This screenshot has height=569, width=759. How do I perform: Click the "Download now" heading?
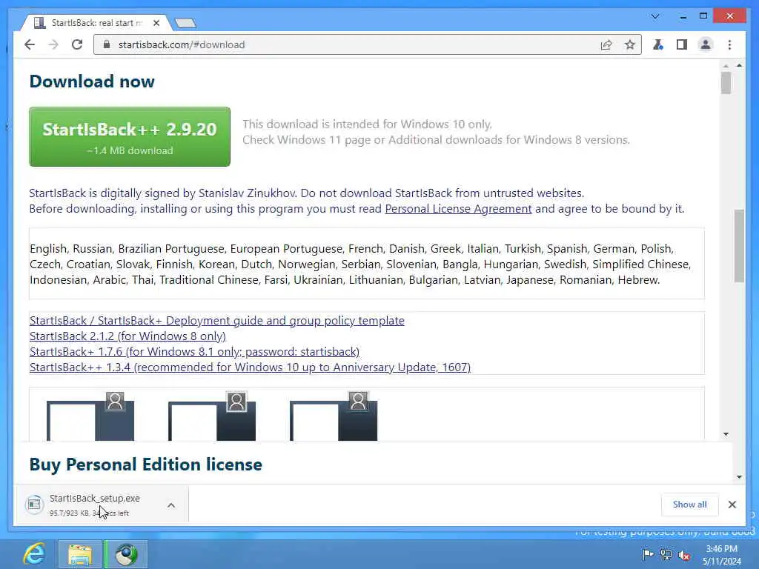[x=92, y=81]
